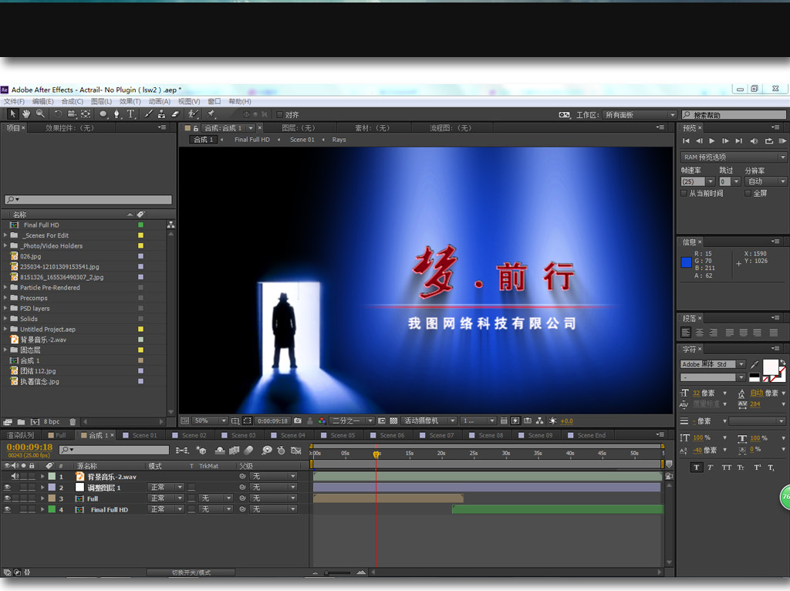Open the 工作区 workspace dropdown
This screenshot has width=790, height=591.
tap(640, 115)
